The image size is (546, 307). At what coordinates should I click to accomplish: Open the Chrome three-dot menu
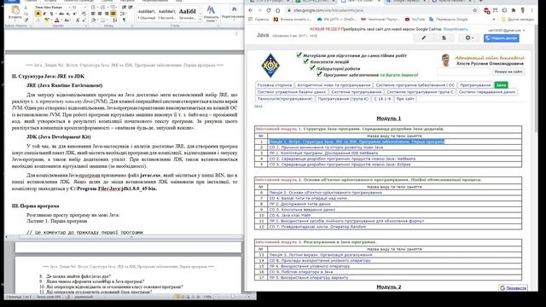[x=531, y=10]
